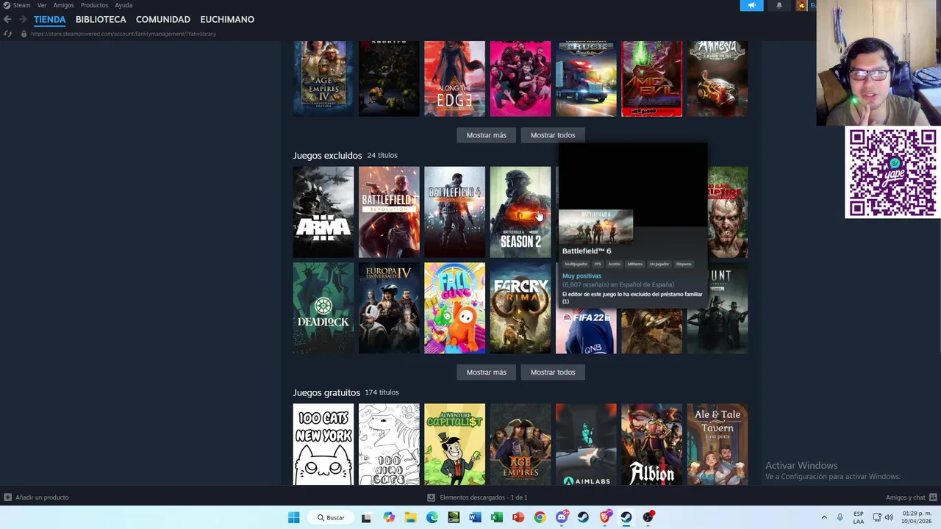The image size is (941, 529).
Task: Open PowerPoint from the taskbar
Action: click(x=518, y=517)
